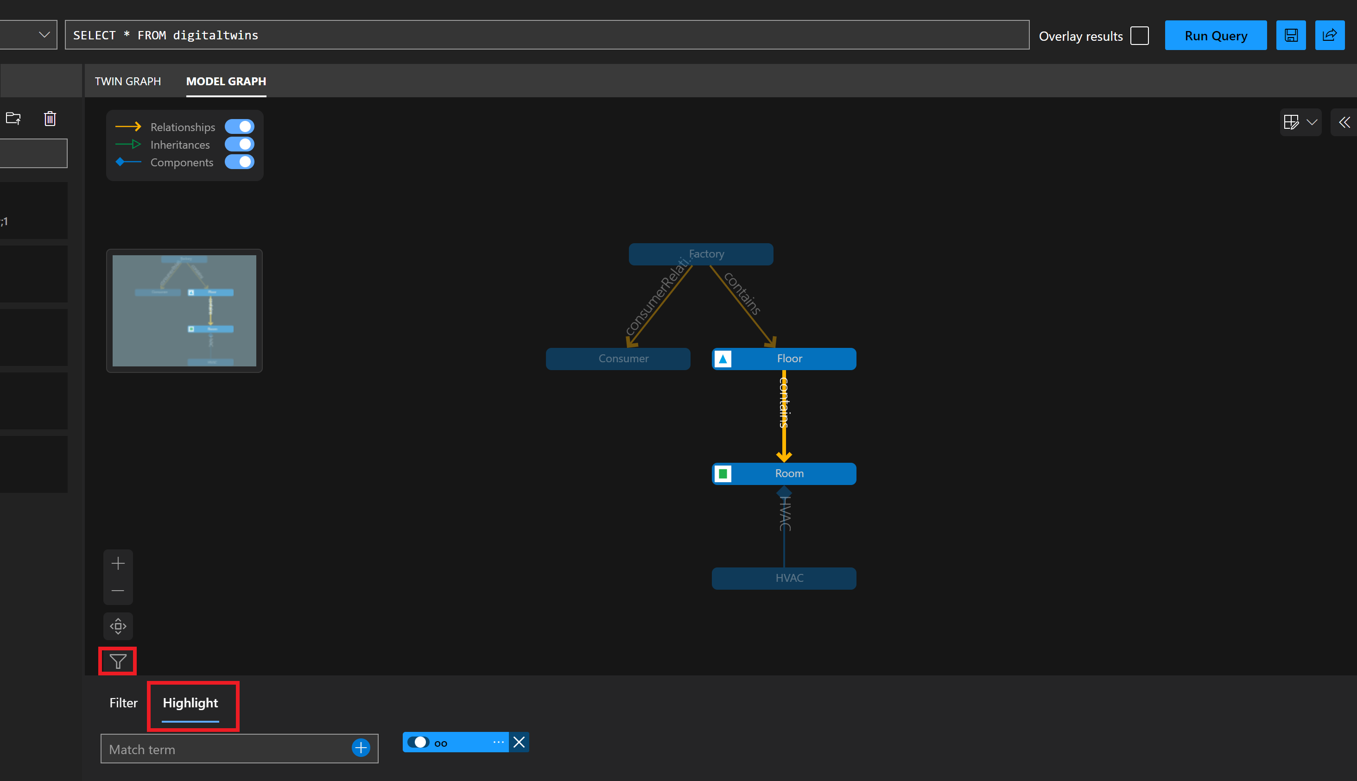The width and height of the screenshot is (1357, 781).
Task: Delete all models via the trash icon
Action: [x=50, y=118]
